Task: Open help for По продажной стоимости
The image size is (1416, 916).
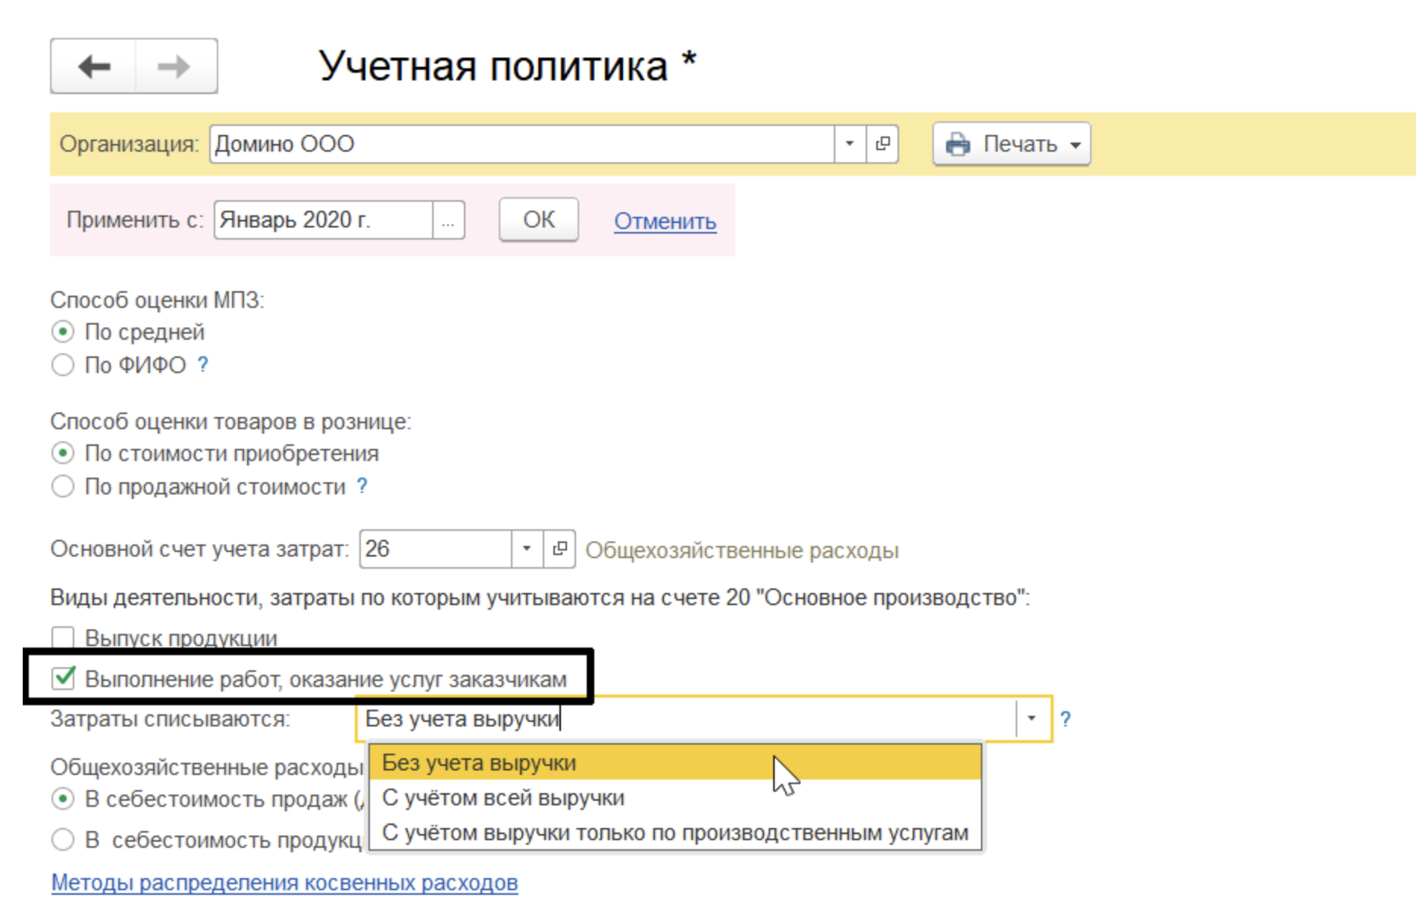Action: [x=362, y=486]
